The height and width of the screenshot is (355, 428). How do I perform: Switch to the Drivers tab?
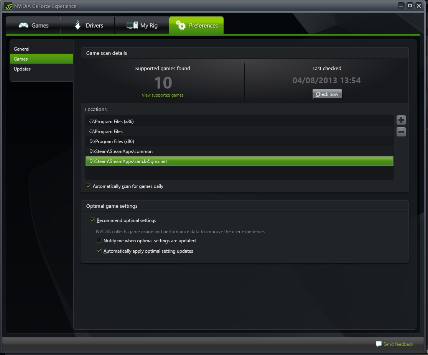coord(87,25)
